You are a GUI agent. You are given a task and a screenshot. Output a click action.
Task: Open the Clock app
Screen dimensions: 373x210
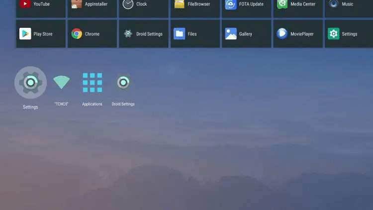click(x=144, y=8)
